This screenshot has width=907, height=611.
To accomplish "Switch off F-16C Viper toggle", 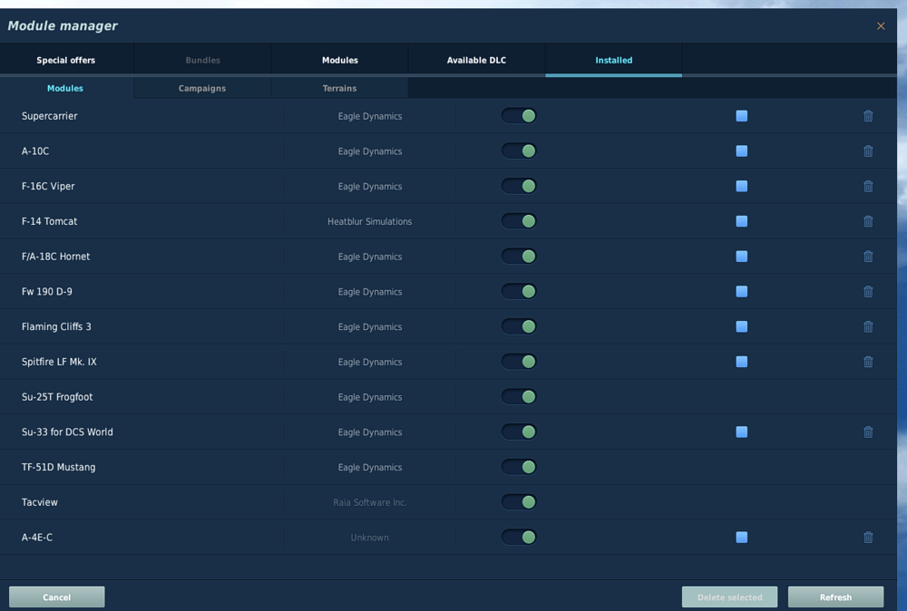I will [519, 186].
